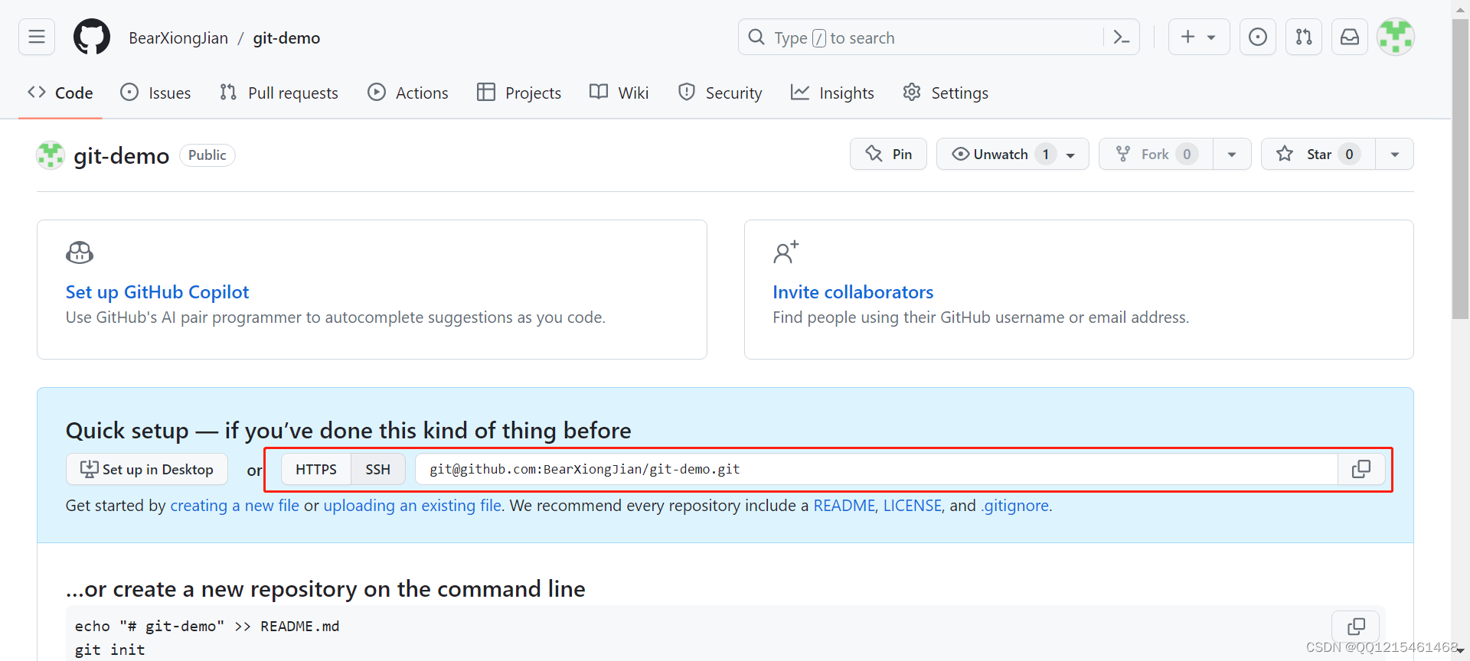
Task: Open the user avatar menu
Action: [1396, 37]
